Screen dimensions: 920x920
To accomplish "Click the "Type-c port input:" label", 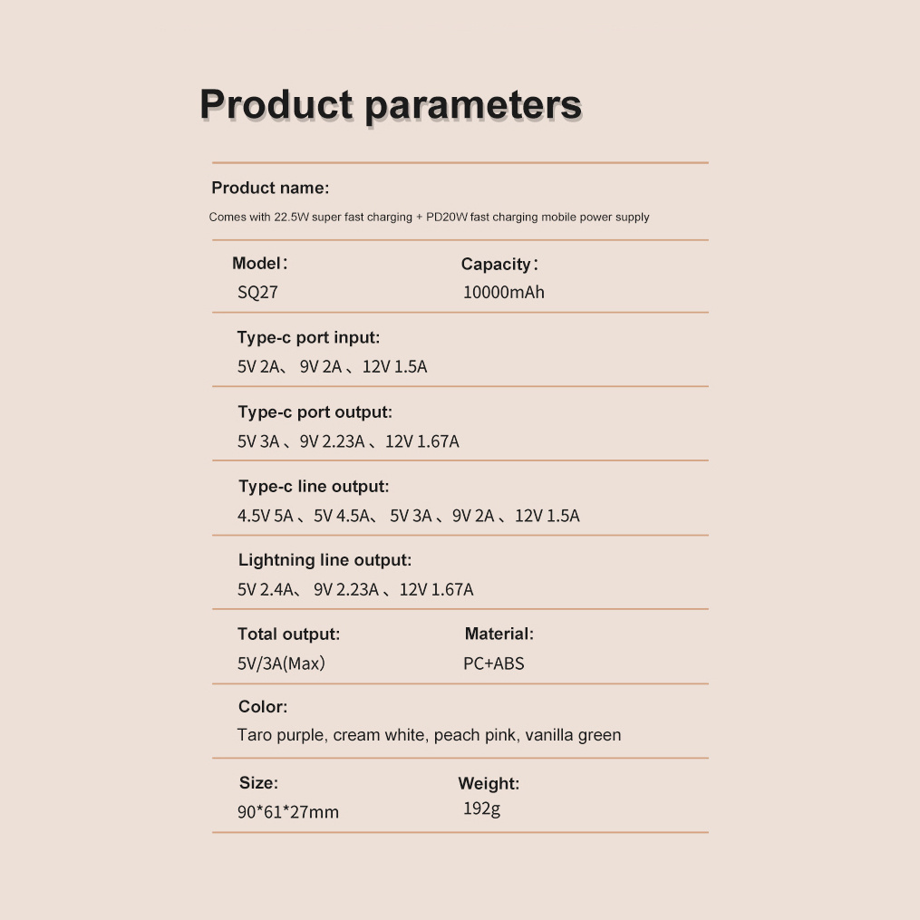I will [308, 338].
